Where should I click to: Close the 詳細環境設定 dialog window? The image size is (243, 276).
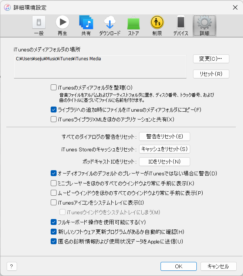click(x=235, y=7)
